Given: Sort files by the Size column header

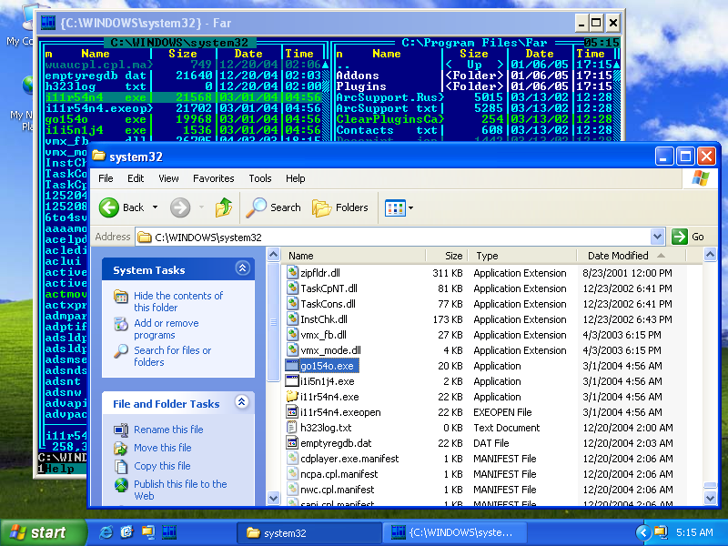Looking at the screenshot, I should [x=446, y=256].
